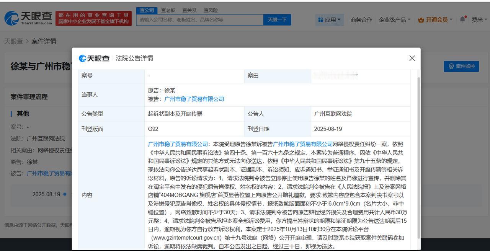Open the 费米 user account dropdown
This screenshot has width=490, height=251.
point(479,20)
